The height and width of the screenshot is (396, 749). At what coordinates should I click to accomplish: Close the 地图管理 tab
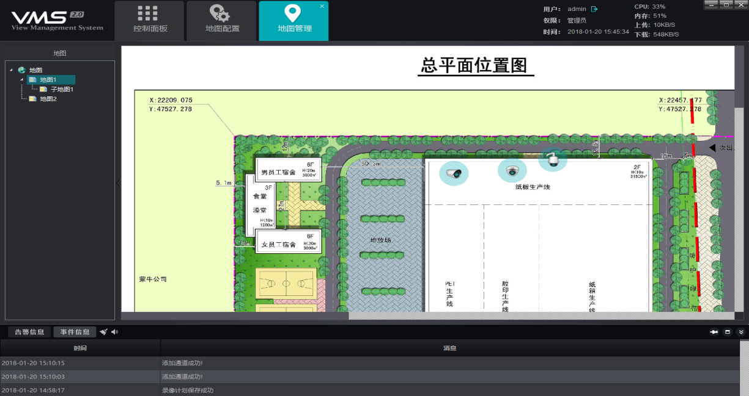tap(322, 6)
